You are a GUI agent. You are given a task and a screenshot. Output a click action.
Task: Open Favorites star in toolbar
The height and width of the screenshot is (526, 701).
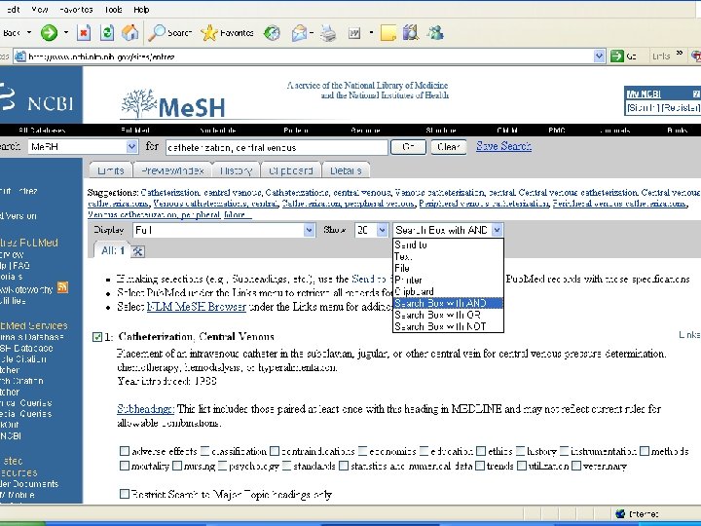(227, 33)
